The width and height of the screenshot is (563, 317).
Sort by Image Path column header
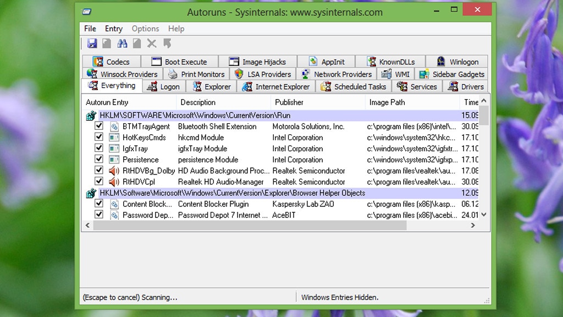click(412, 102)
